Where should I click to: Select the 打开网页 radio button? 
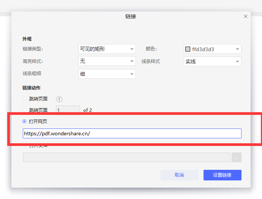(24, 121)
